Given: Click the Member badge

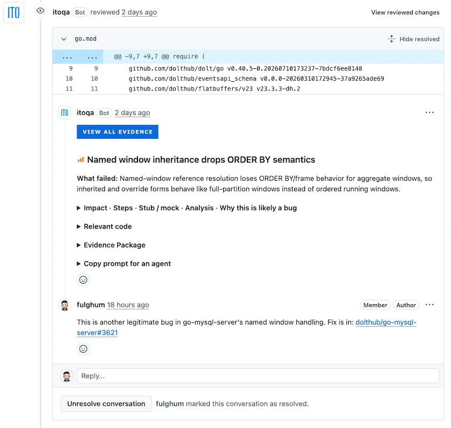Looking at the screenshot, I should (375, 305).
